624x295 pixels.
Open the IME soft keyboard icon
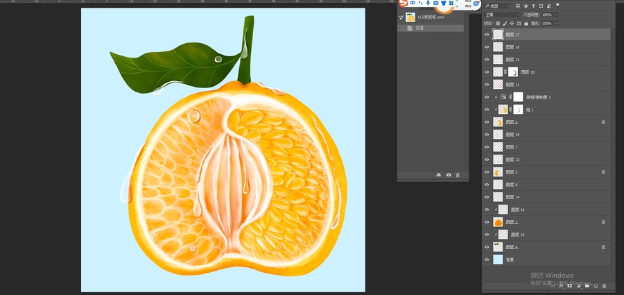click(x=436, y=3)
